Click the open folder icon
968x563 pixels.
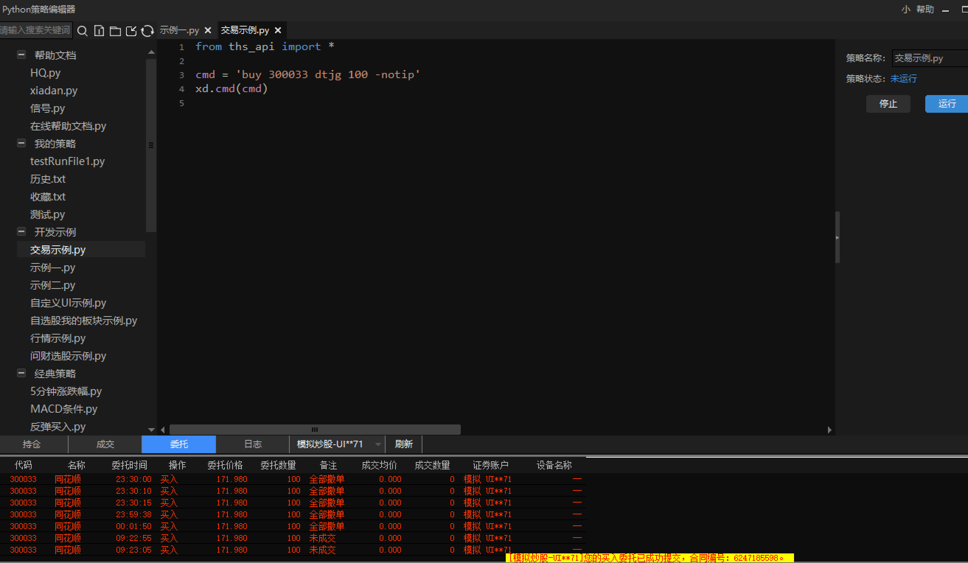115,31
